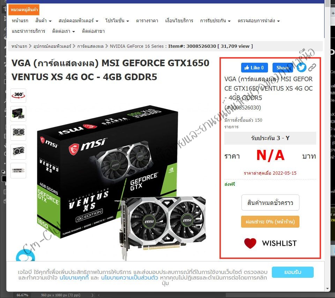Open the 360 degree product view
335x298 pixels.
click(x=18, y=95)
